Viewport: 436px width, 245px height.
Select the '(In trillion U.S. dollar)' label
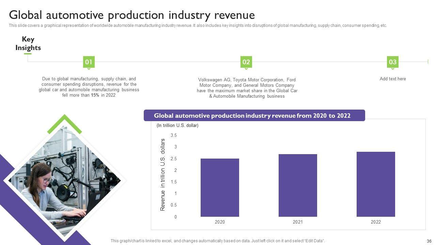[177, 126]
